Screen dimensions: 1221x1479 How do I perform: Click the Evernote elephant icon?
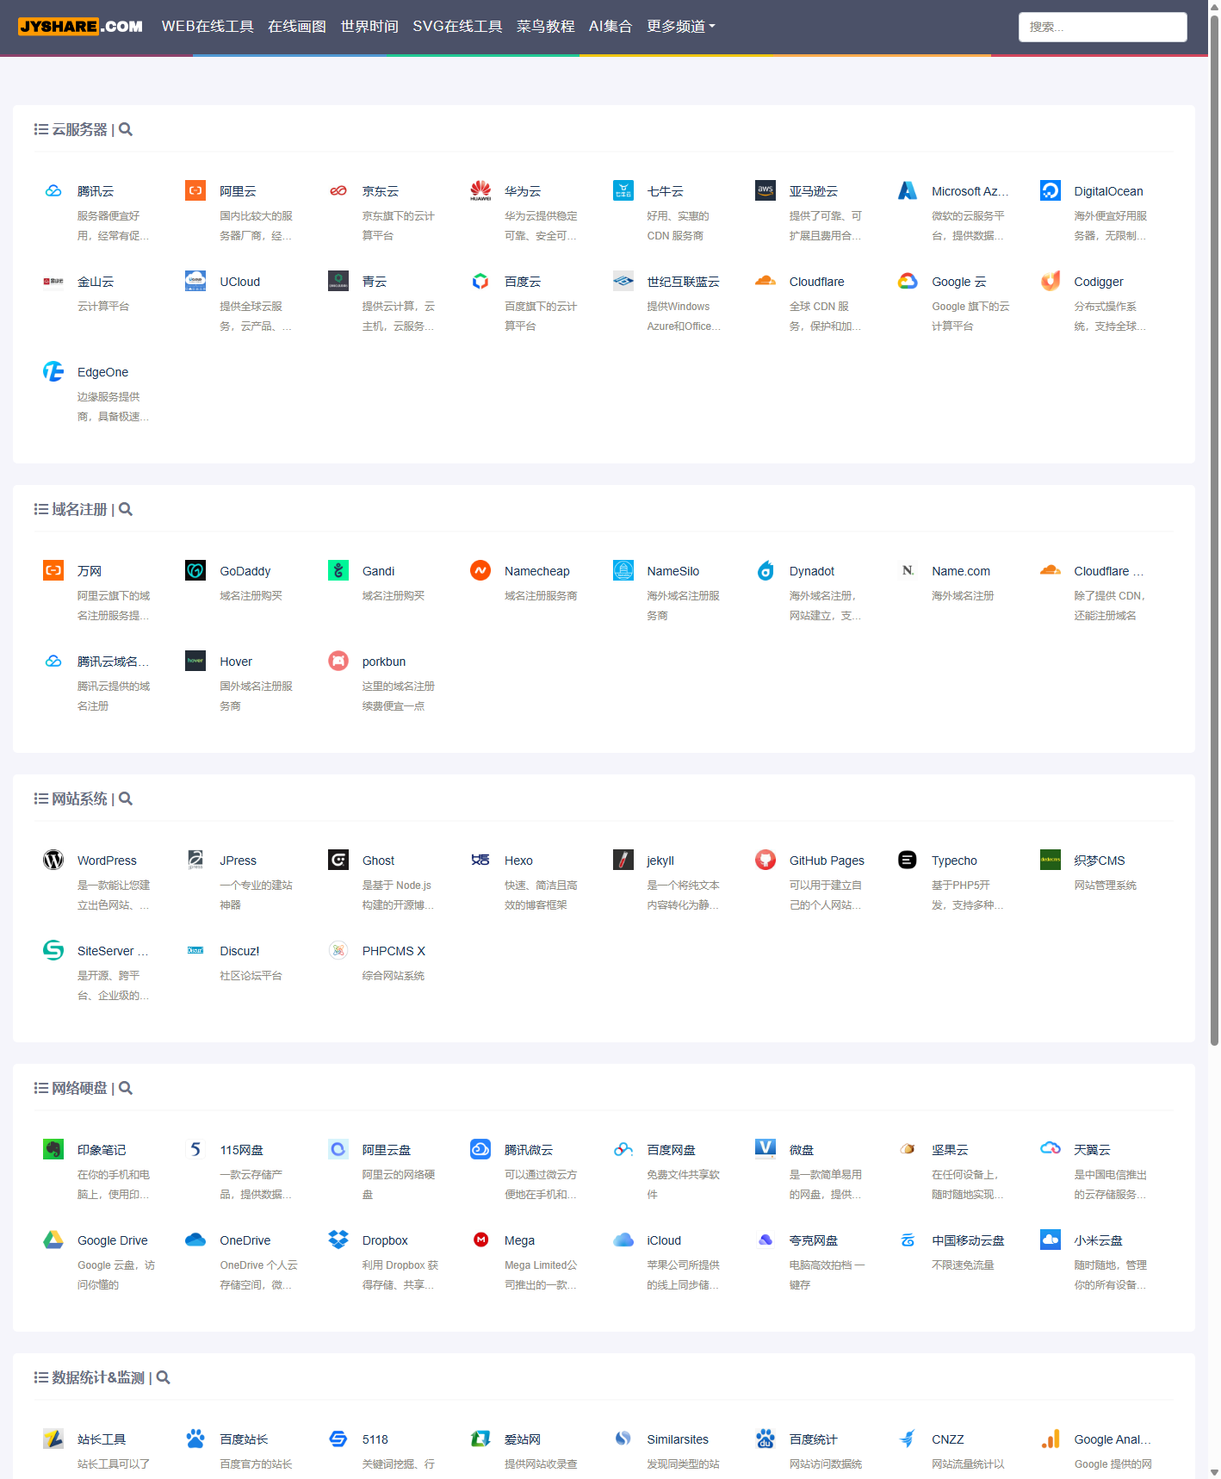point(53,1149)
